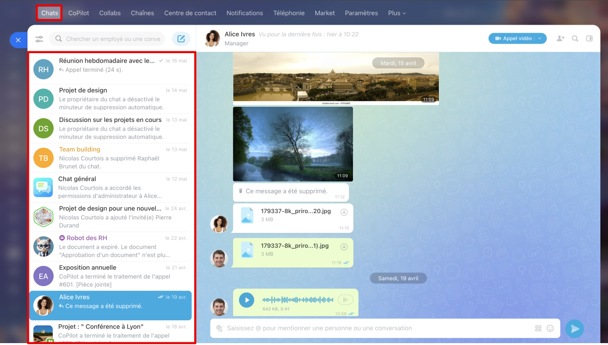Open the Notifications tab
The height and width of the screenshot is (345, 608).
point(245,13)
